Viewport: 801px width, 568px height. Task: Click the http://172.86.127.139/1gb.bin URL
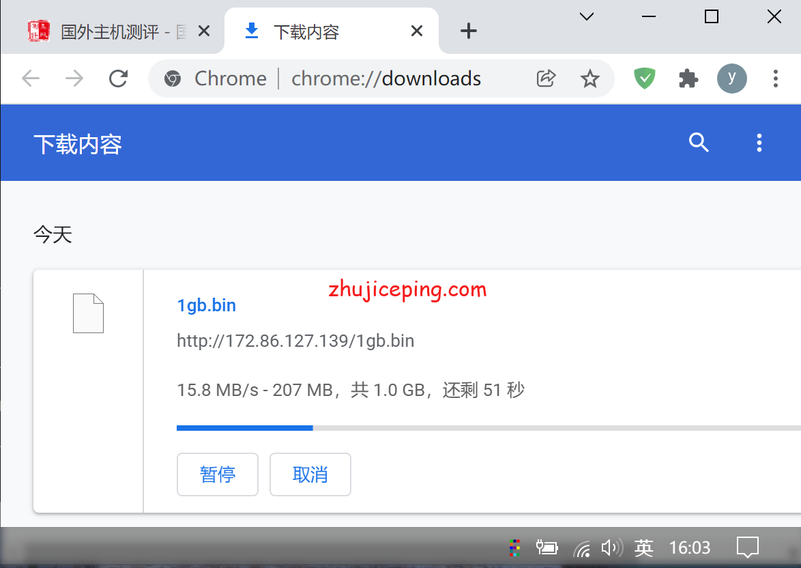295,341
